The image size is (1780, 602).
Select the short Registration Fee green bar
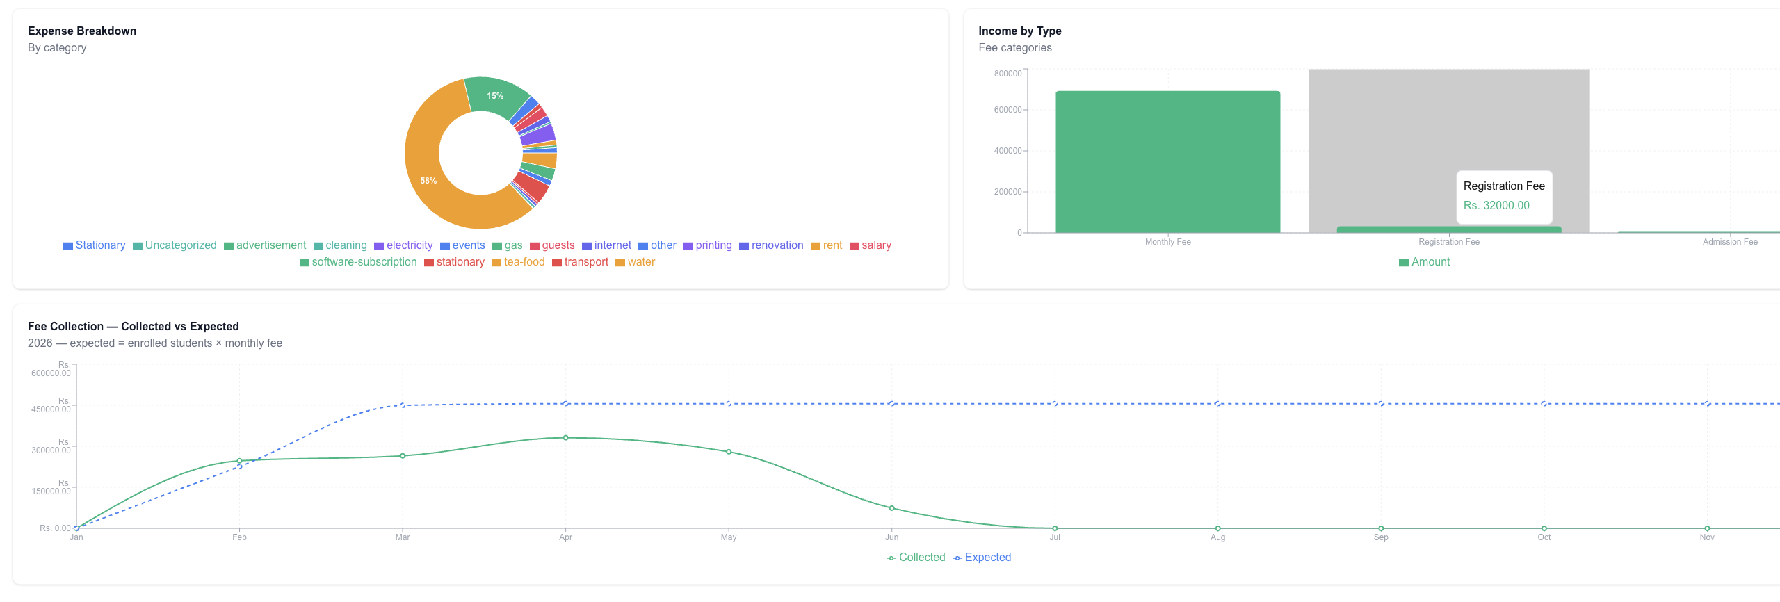tap(1449, 229)
